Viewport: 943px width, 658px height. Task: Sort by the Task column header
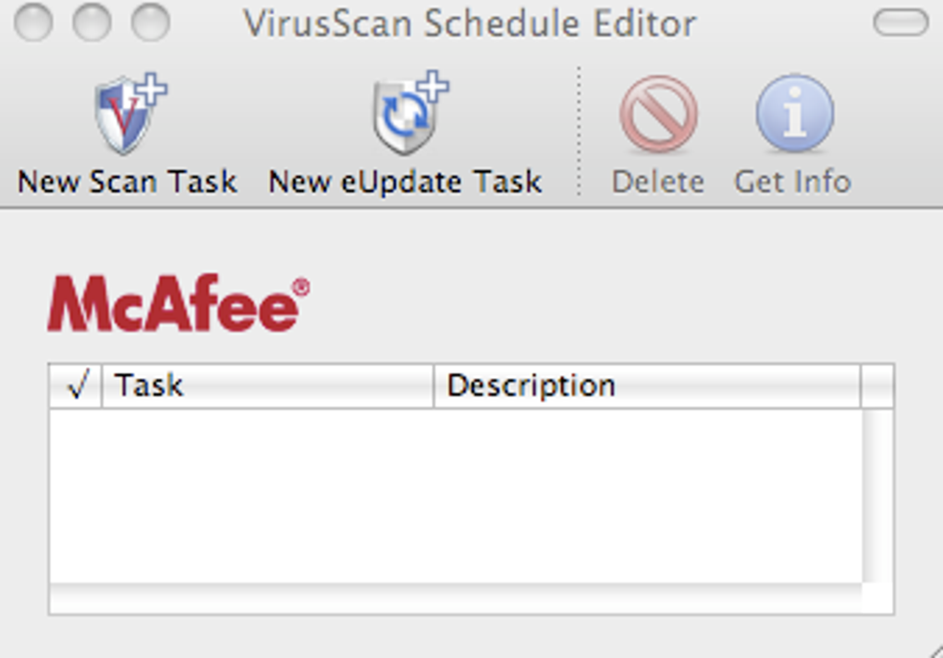pos(266,386)
